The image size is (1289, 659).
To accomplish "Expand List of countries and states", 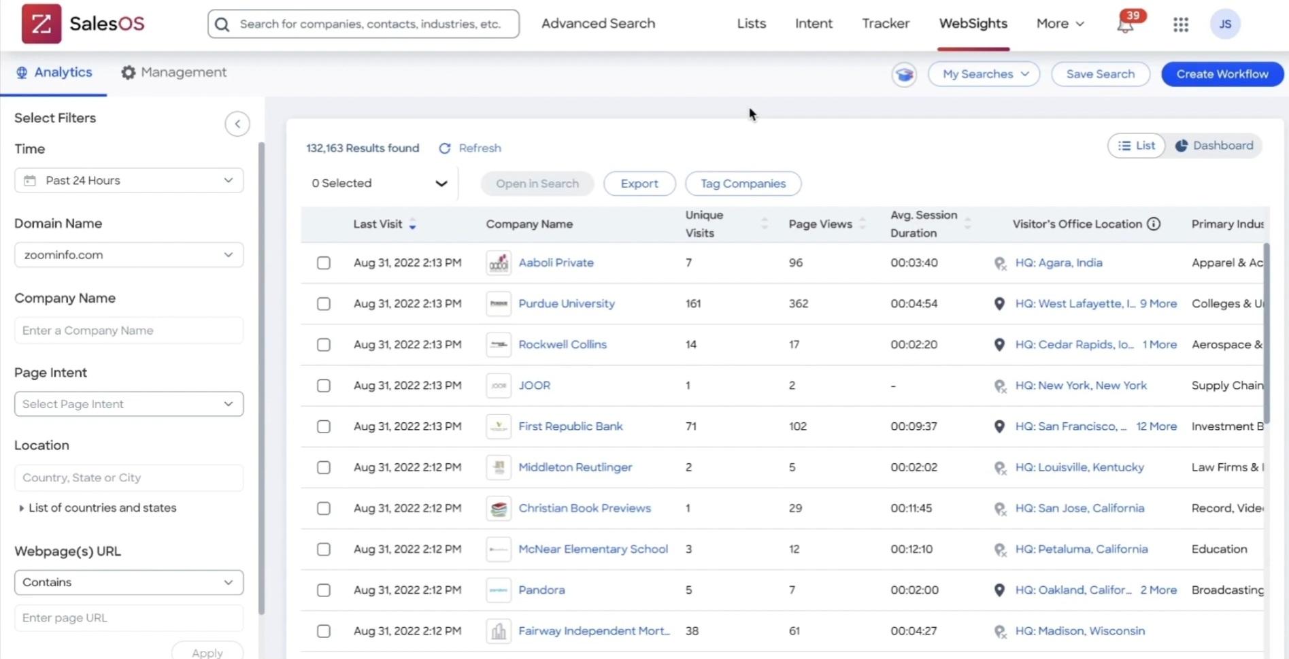I will click(98, 508).
